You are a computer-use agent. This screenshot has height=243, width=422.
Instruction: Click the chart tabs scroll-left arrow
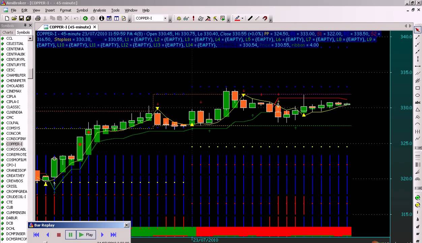(406, 26)
